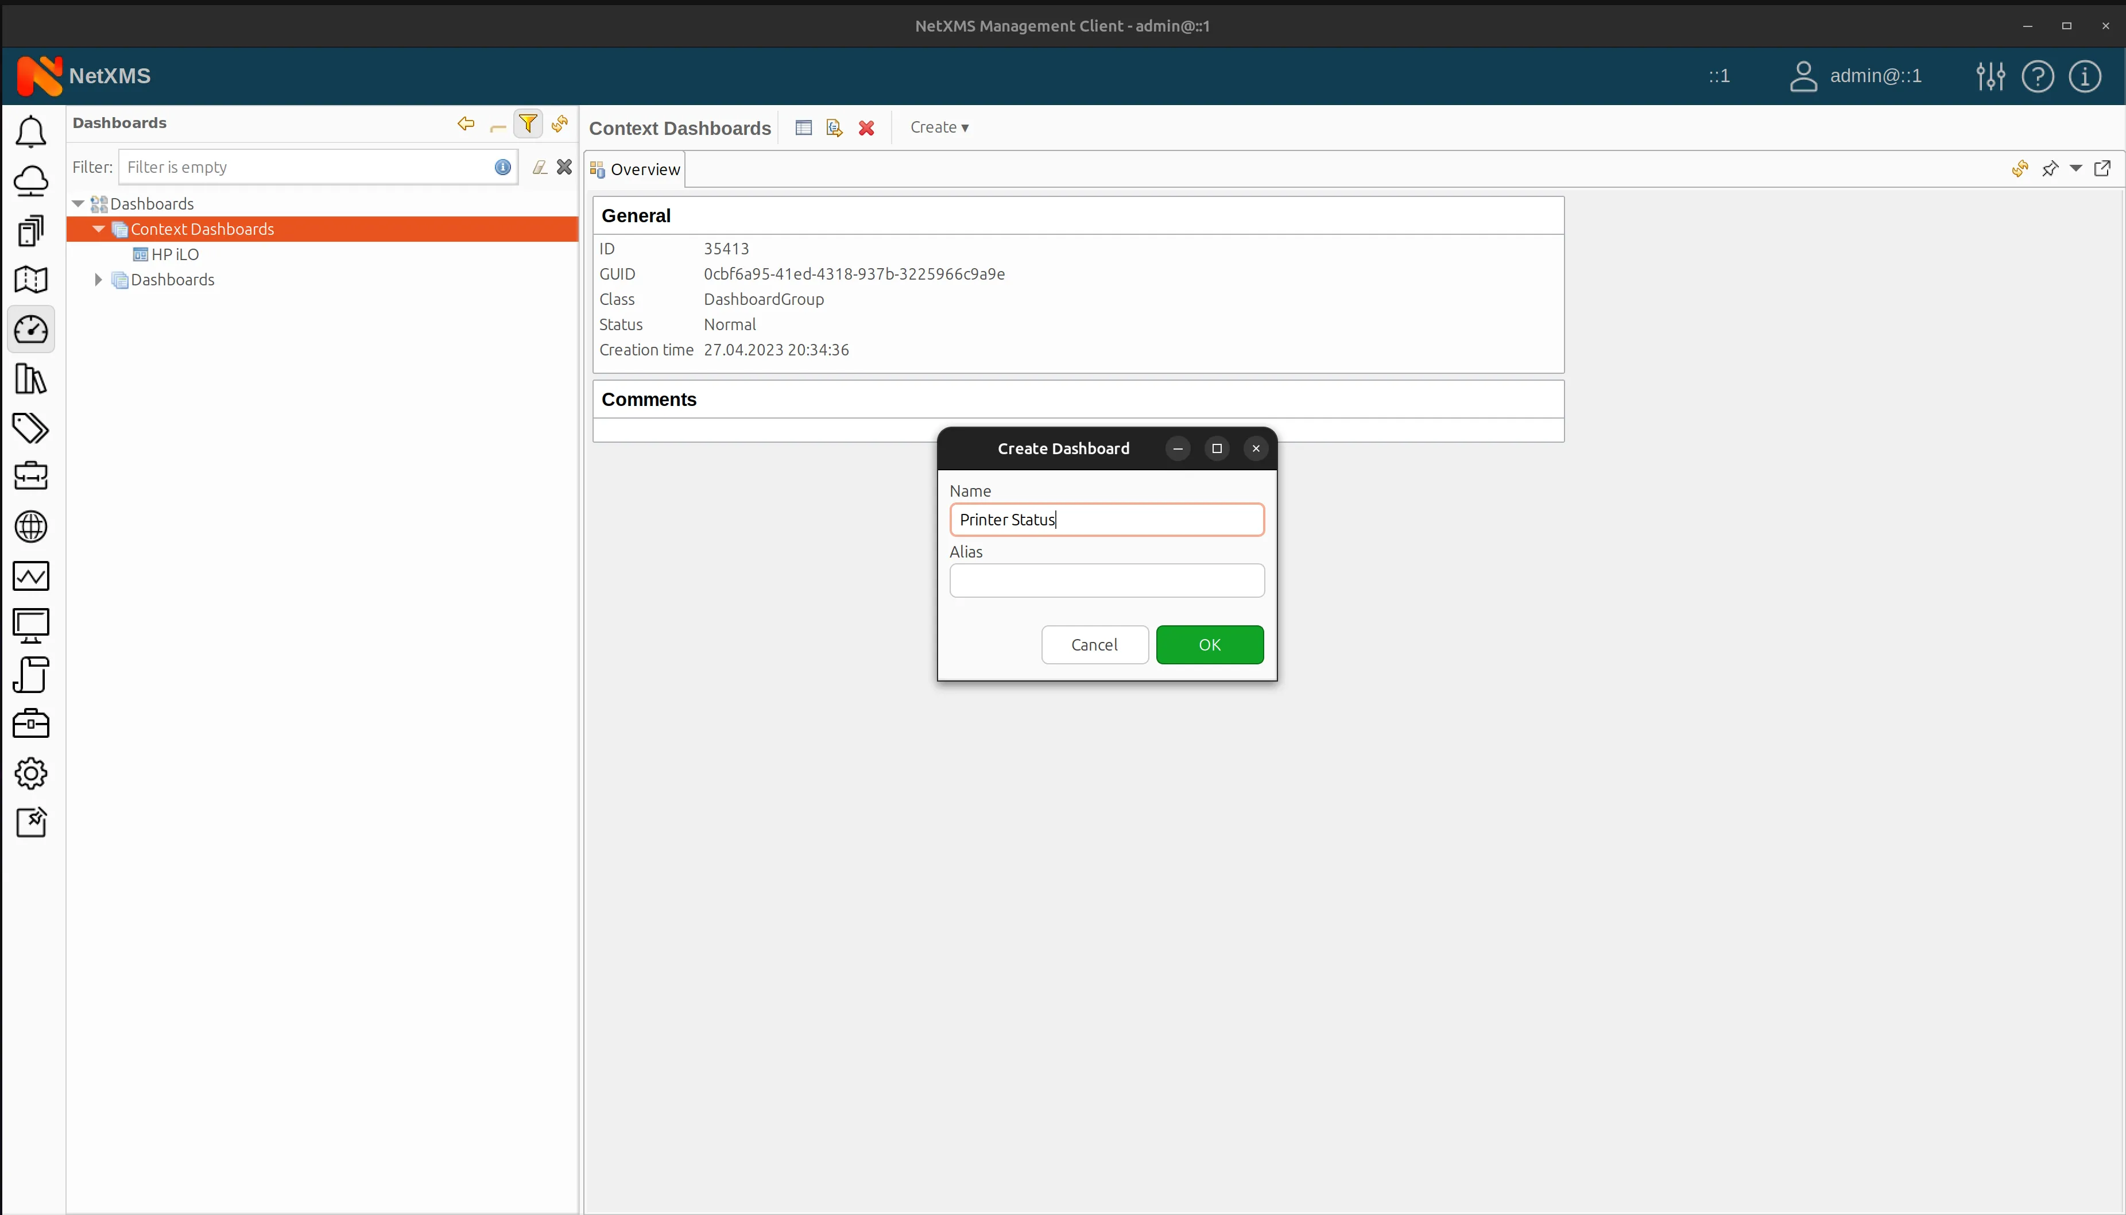Screen dimensions: 2126x1215
Task: Open the Create dropdown menu
Action: 939,127
